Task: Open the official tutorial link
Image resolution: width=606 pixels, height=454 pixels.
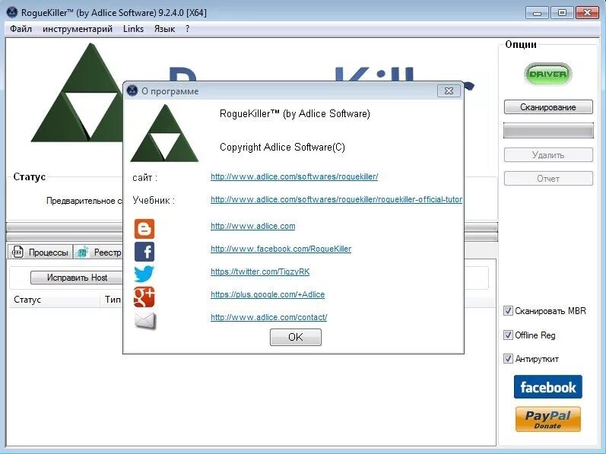Action: (336, 199)
